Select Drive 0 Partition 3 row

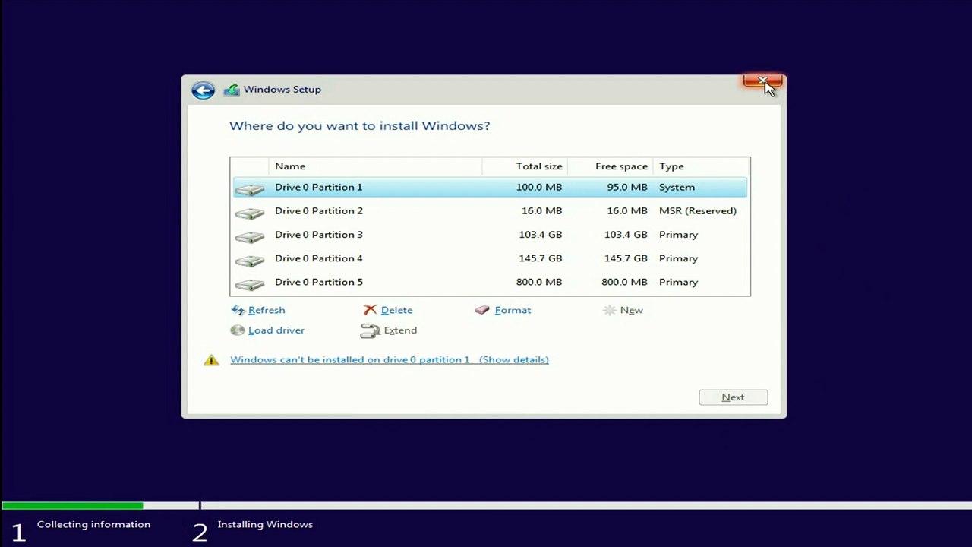click(x=490, y=234)
